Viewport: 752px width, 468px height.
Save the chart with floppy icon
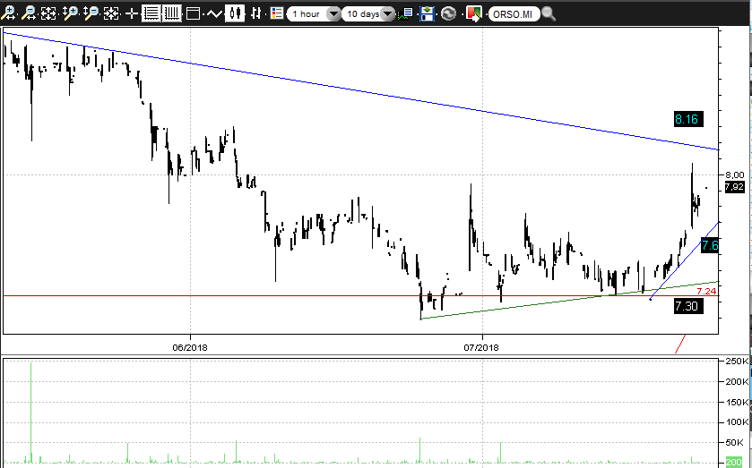pyautogui.click(x=427, y=14)
